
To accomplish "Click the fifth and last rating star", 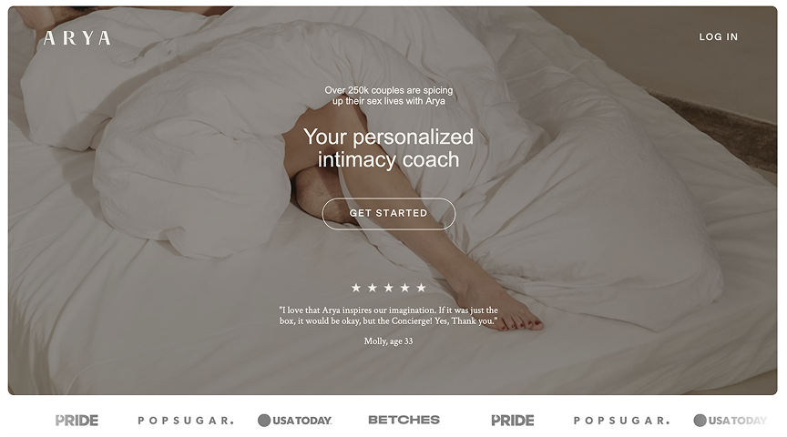I will (421, 288).
